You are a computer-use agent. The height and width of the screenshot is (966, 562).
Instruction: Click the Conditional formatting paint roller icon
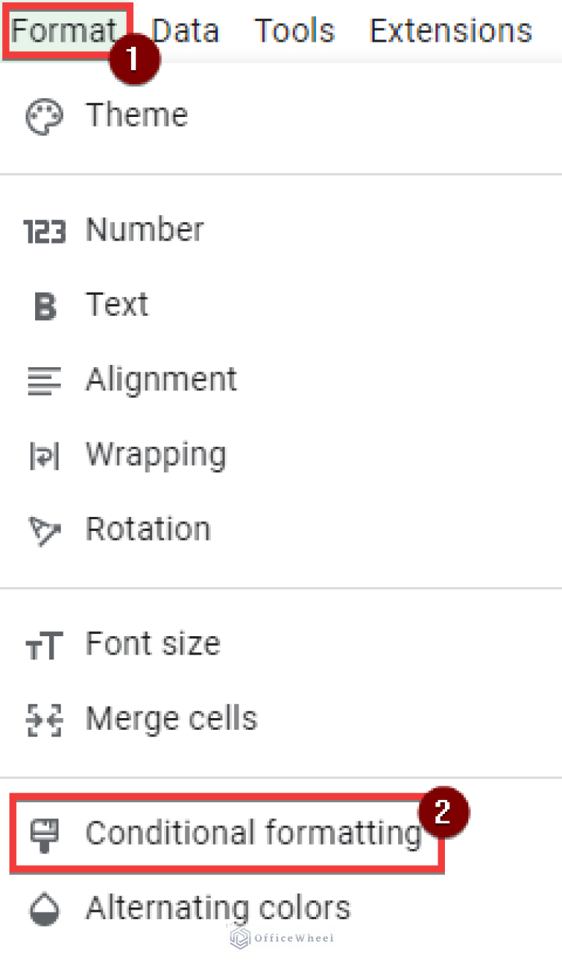click(x=44, y=833)
